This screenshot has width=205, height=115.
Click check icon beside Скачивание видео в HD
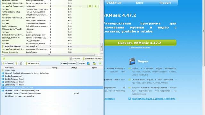click(129, 80)
